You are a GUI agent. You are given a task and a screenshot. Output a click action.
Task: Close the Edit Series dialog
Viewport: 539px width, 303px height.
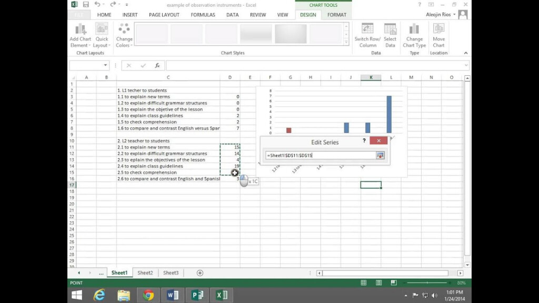[x=378, y=141]
